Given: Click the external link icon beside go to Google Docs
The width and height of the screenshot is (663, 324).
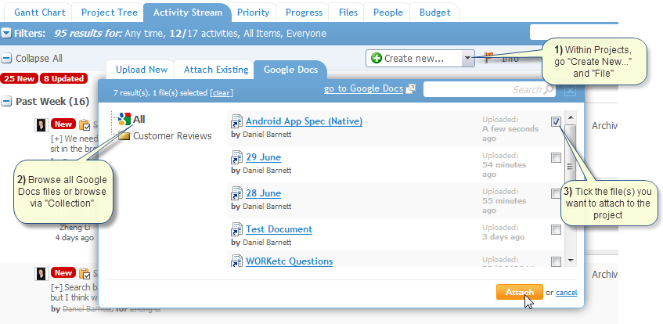Looking at the screenshot, I should 410,88.
